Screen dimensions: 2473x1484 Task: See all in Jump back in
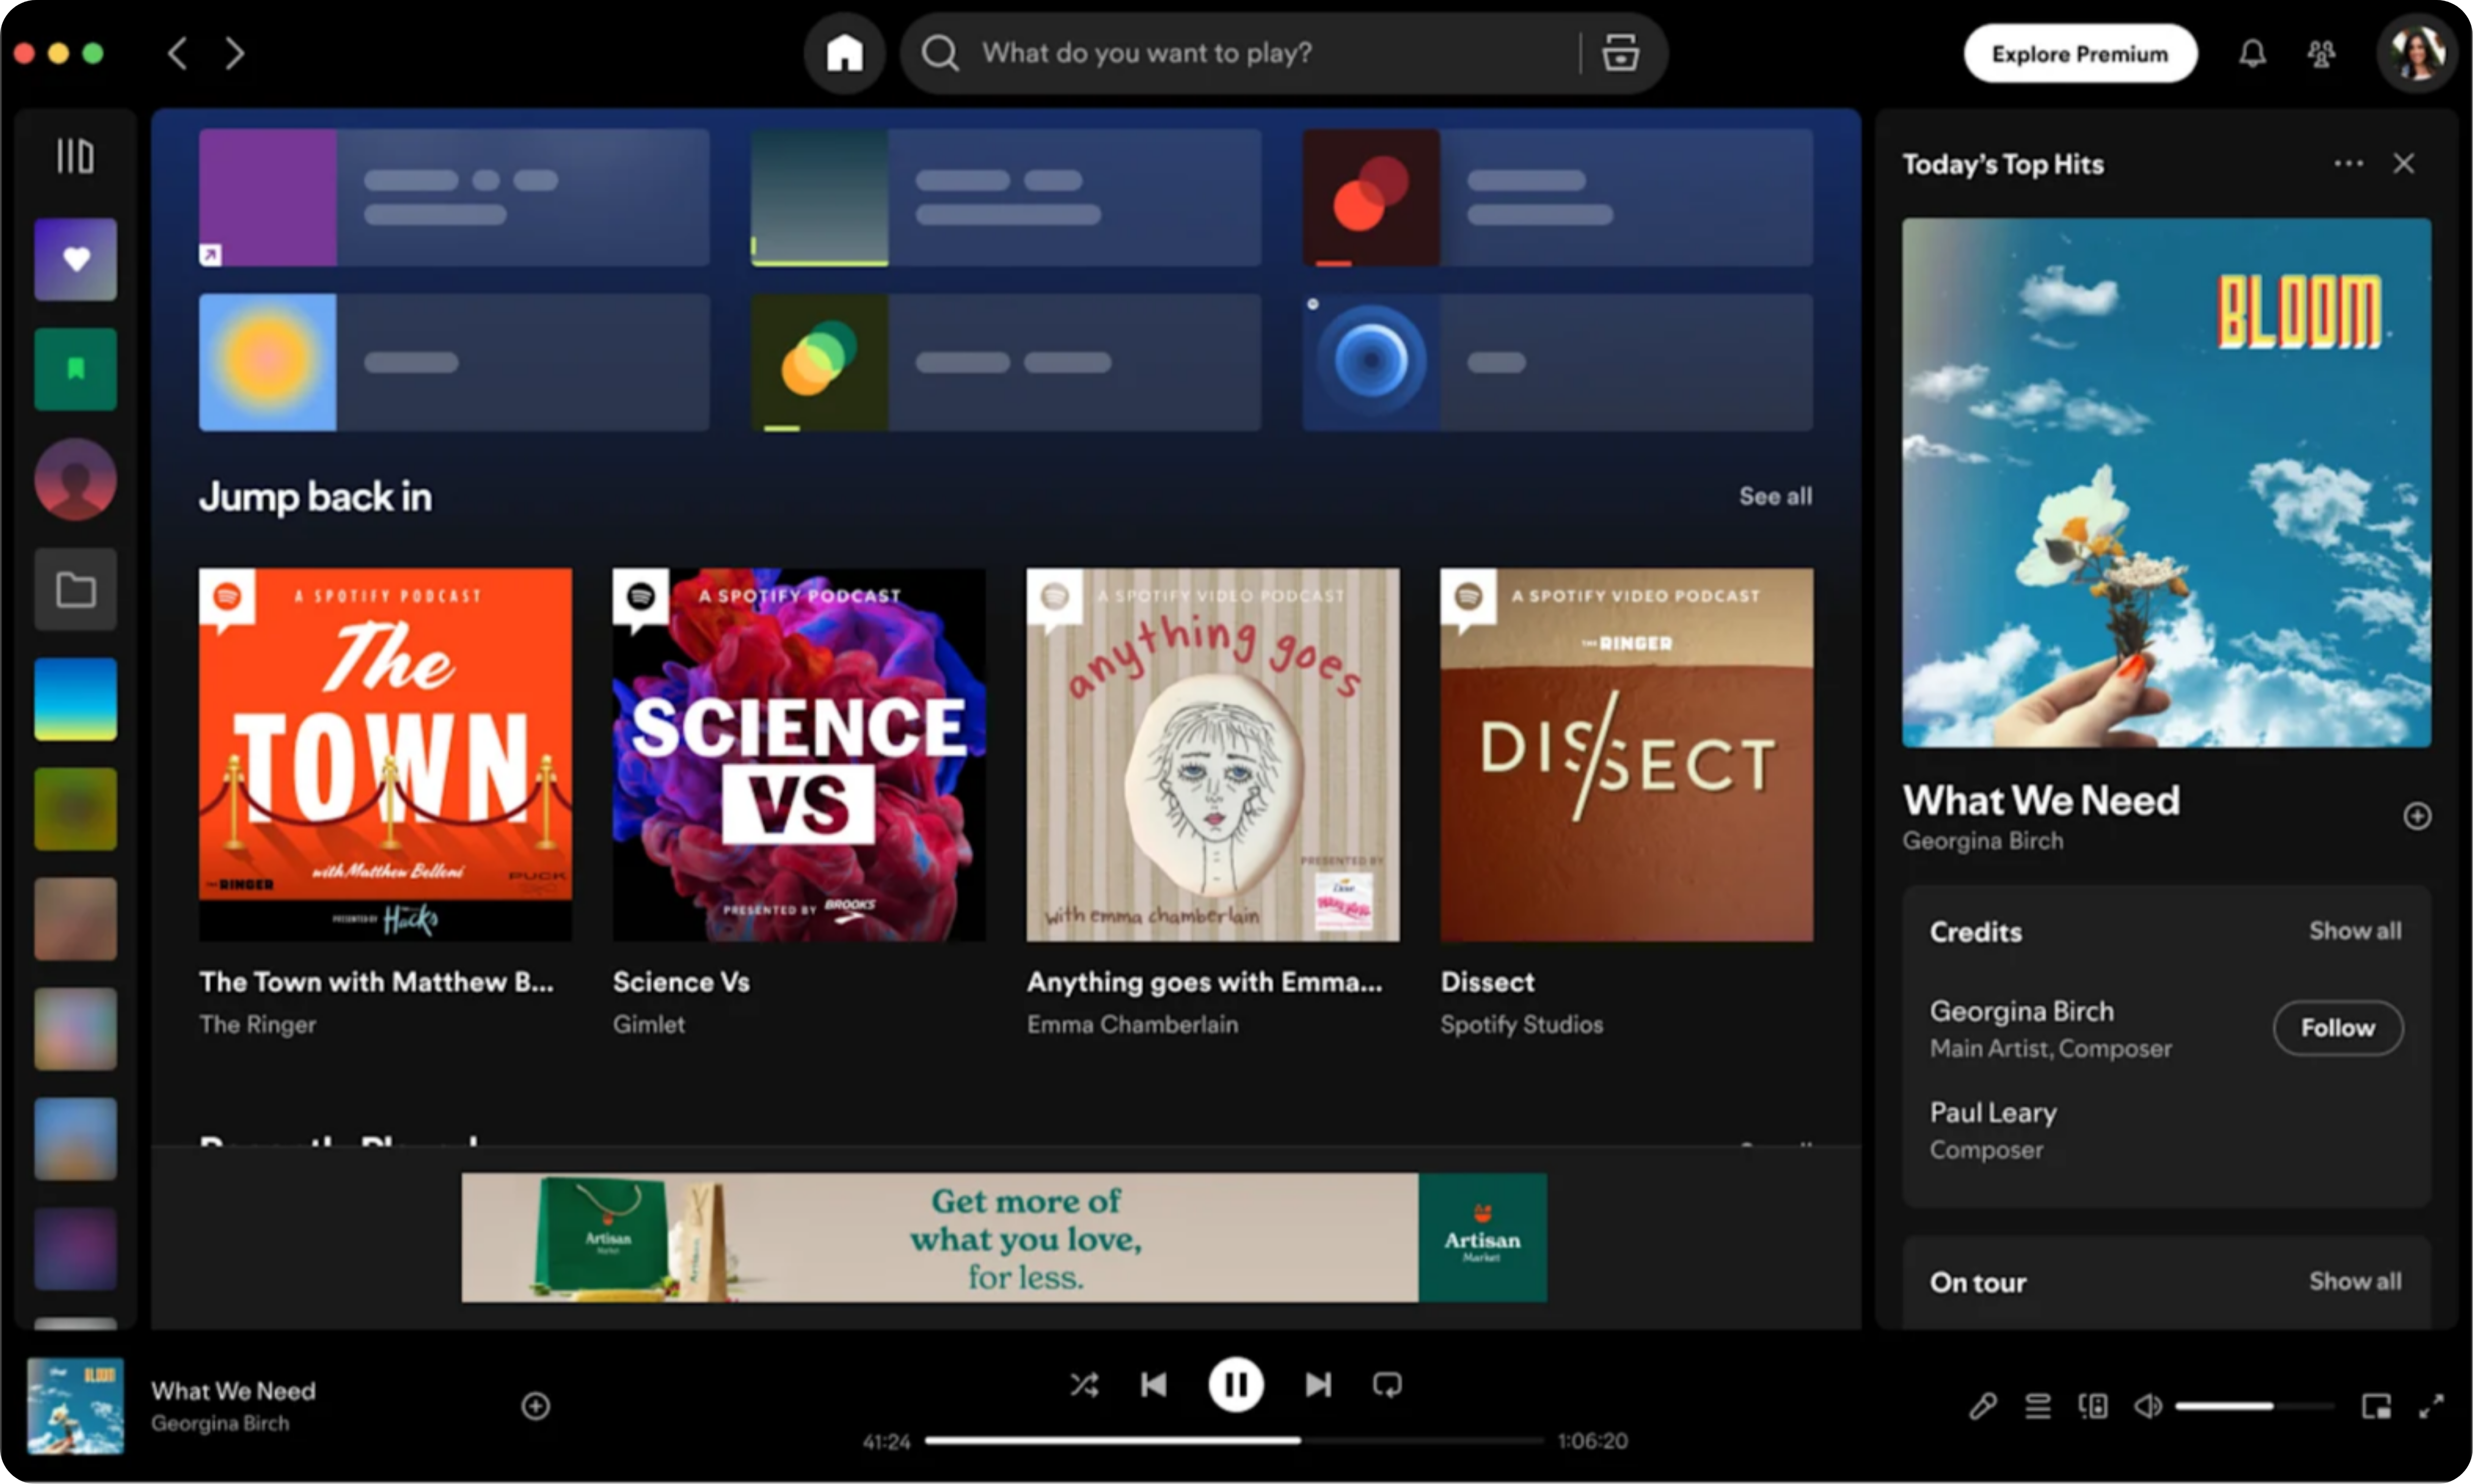click(x=1775, y=497)
